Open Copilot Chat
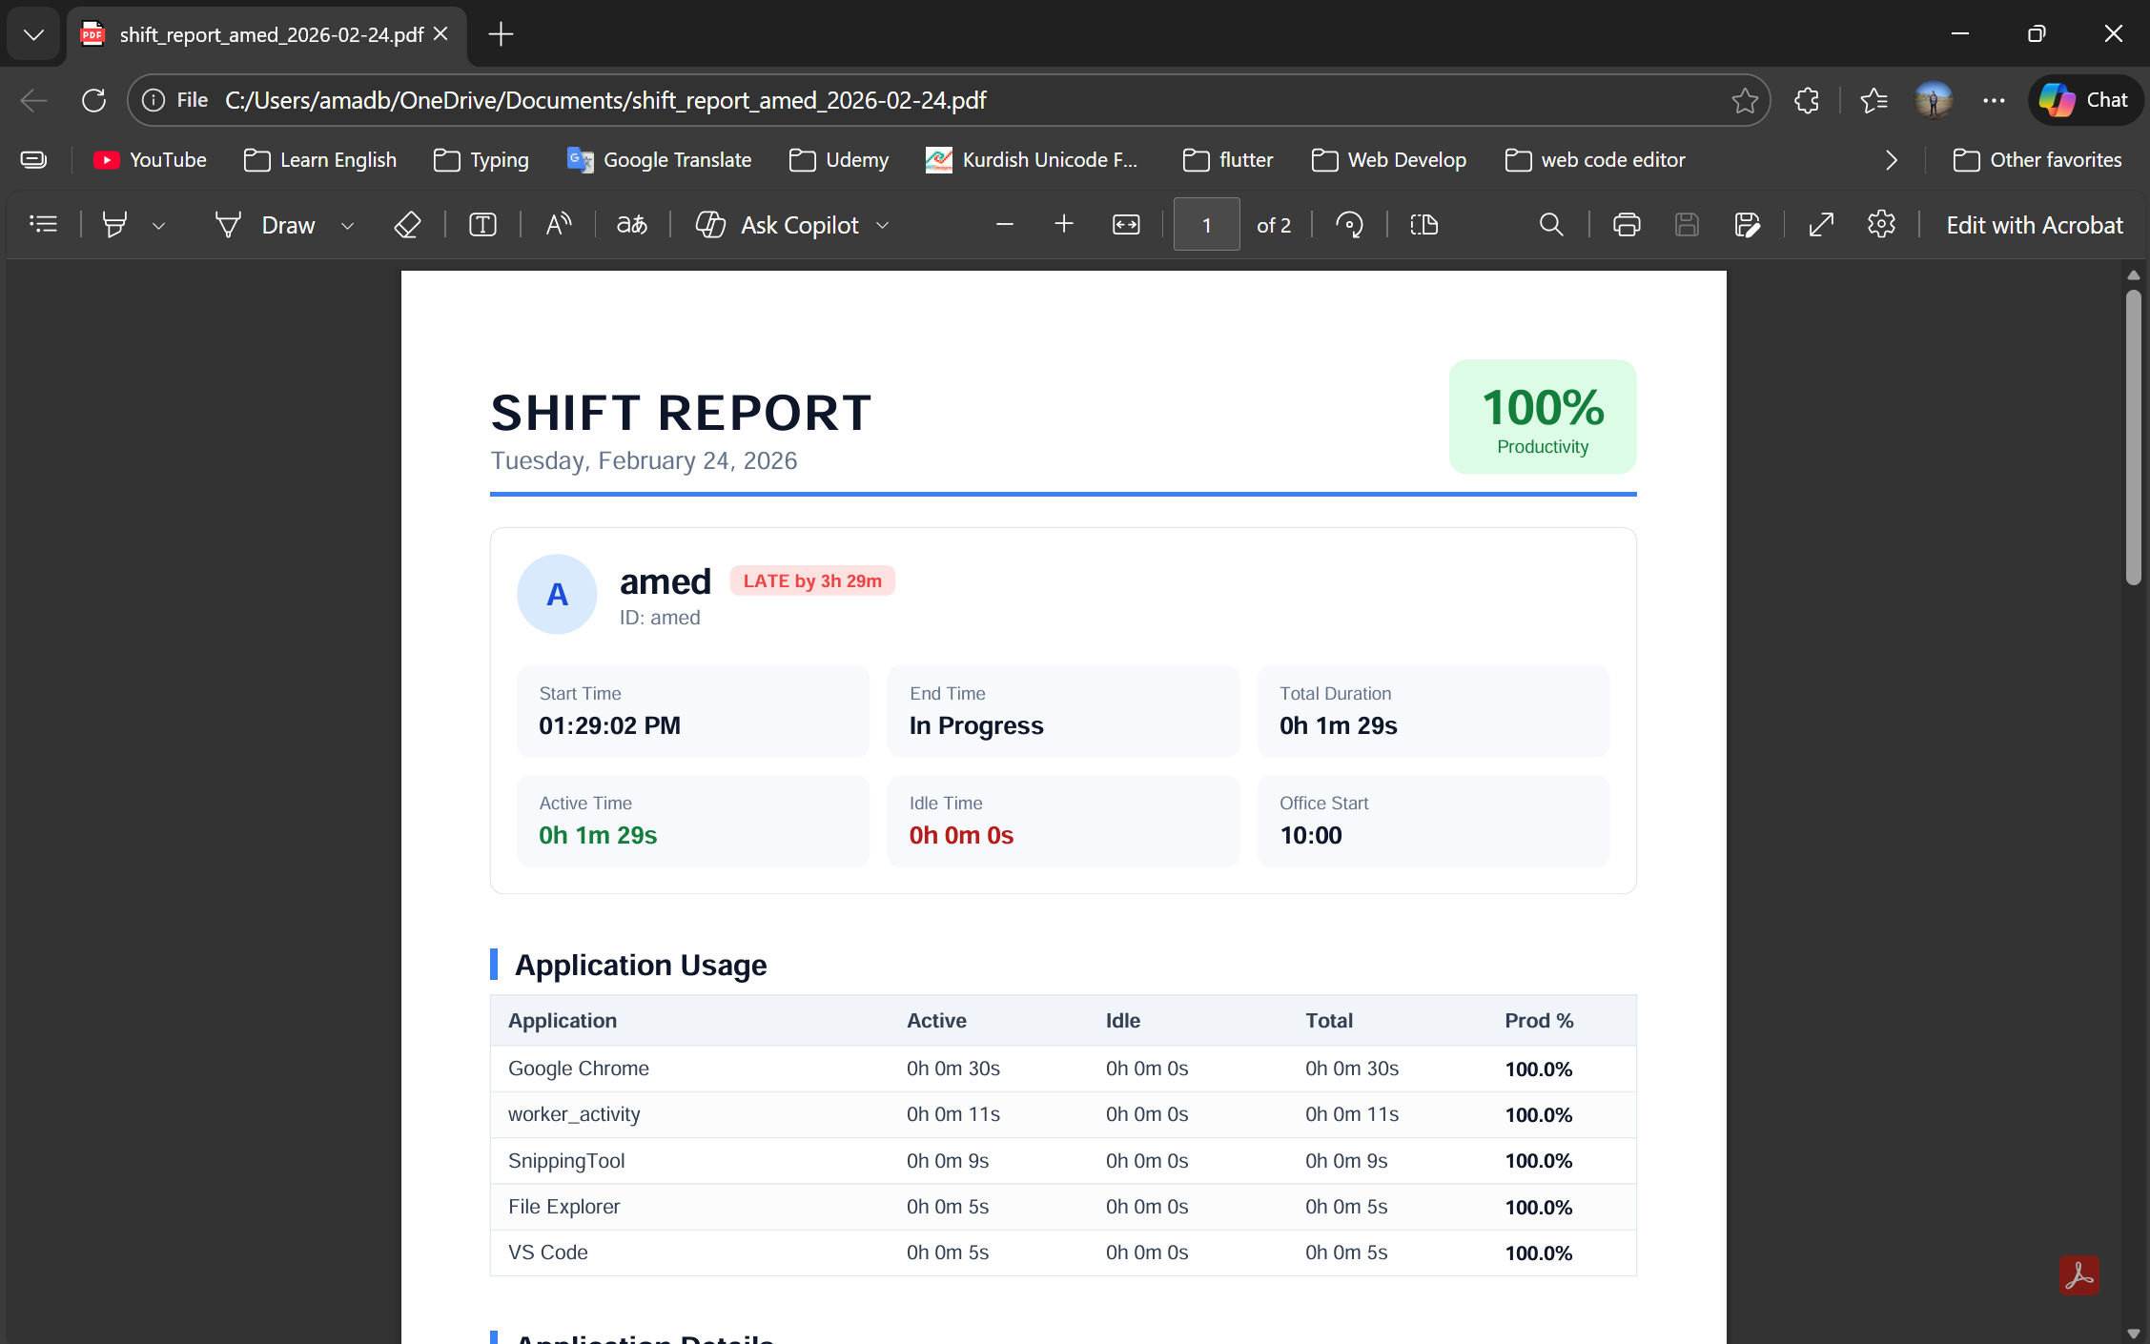This screenshot has height=1344, width=2150. click(2084, 100)
